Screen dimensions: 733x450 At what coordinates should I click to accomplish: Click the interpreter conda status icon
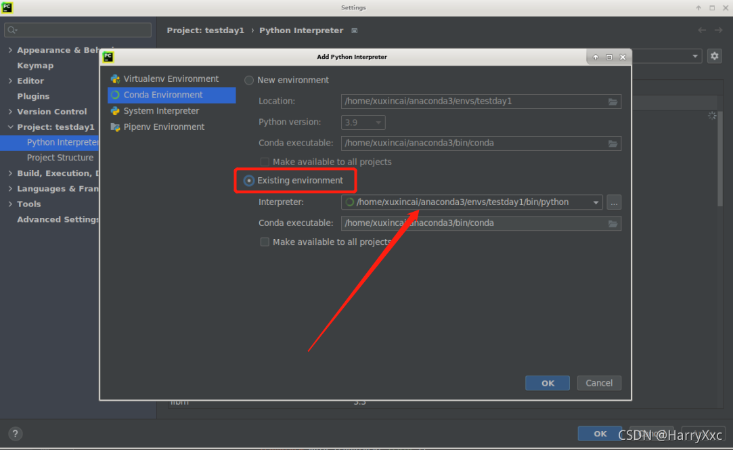(x=350, y=202)
